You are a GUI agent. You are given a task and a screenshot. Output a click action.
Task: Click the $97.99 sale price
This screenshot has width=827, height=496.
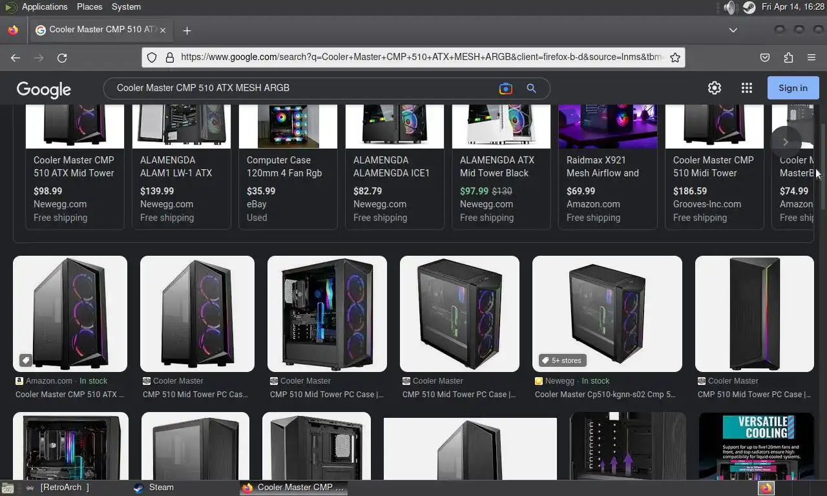[x=474, y=191]
